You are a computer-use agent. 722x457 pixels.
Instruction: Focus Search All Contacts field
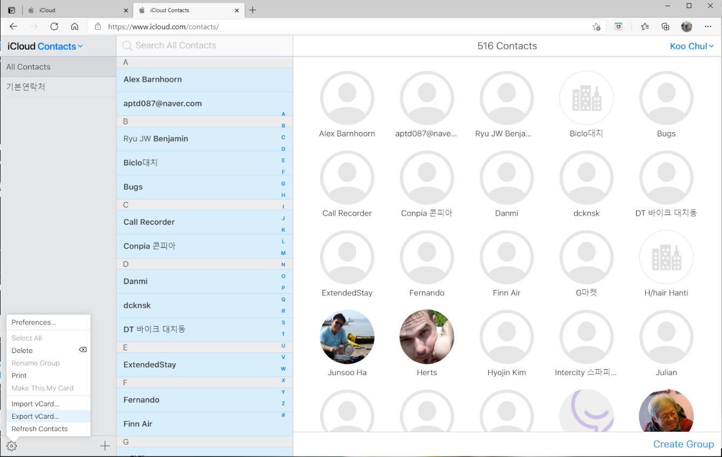pos(205,46)
